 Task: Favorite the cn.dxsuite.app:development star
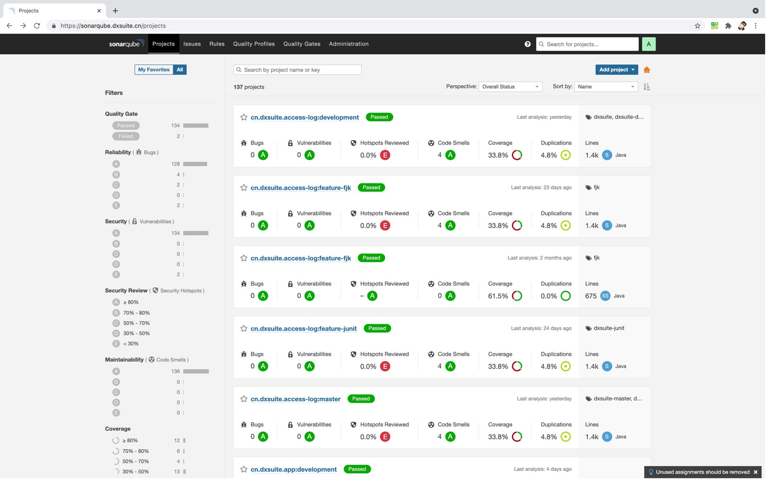tap(244, 470)
